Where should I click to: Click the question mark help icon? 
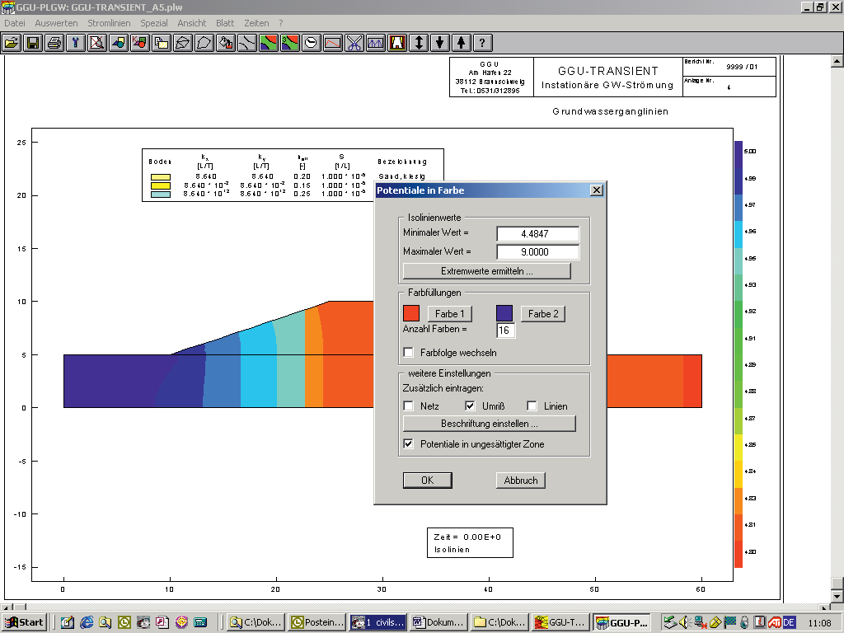point(483,43)
